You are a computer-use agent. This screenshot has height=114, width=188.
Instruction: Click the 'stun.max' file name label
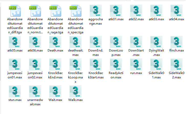pos(15,100)
